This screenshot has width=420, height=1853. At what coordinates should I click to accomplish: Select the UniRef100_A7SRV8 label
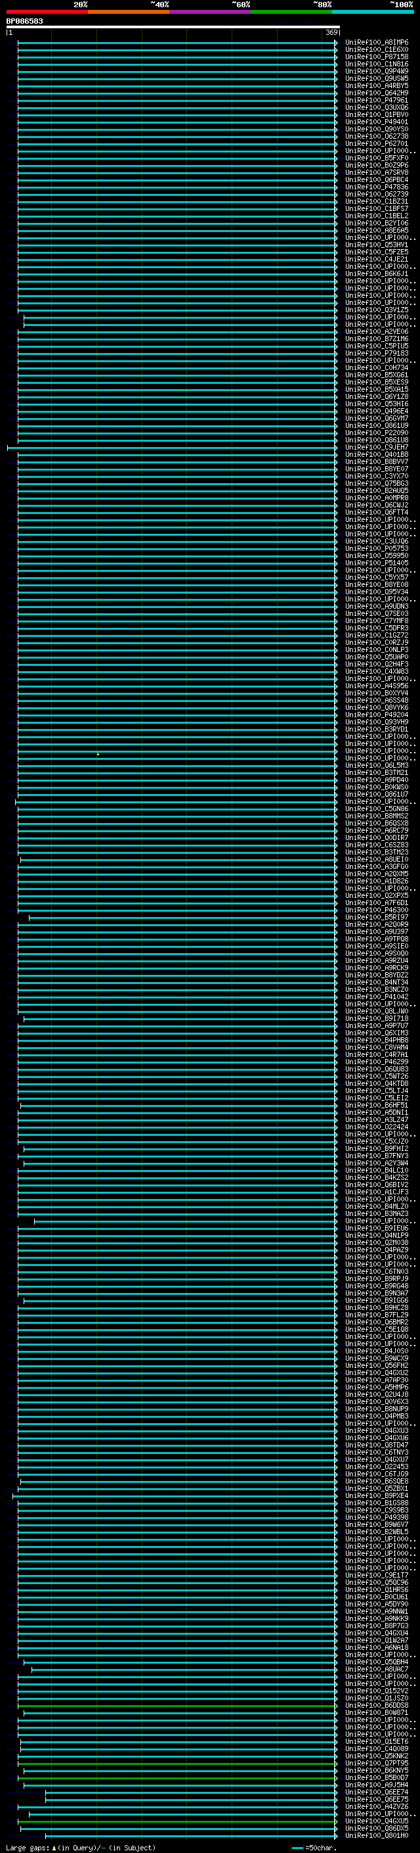click(377, 172)
